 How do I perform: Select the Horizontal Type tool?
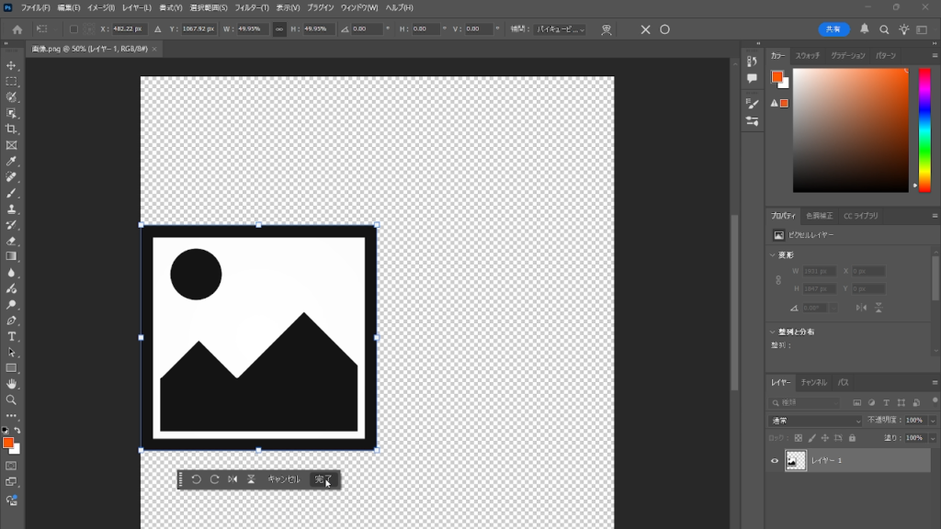tap(11, 336)
